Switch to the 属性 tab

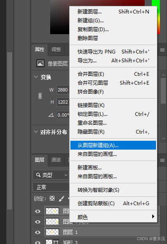click(40, 50)
